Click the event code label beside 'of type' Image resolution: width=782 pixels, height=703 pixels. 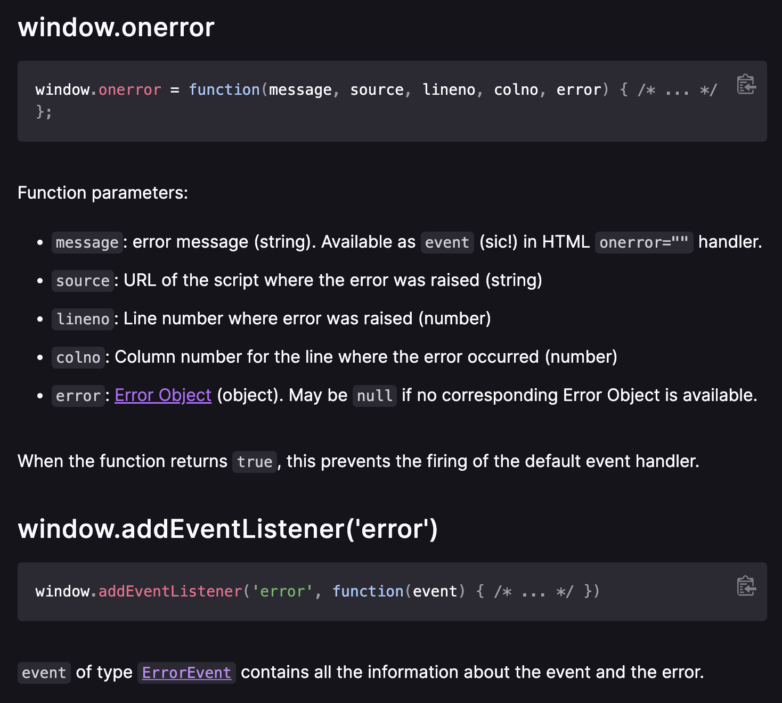(x=44, y=673)
